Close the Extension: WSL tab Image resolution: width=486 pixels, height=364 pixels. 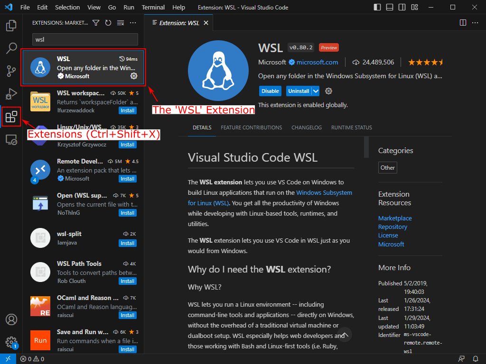point(206,23)
